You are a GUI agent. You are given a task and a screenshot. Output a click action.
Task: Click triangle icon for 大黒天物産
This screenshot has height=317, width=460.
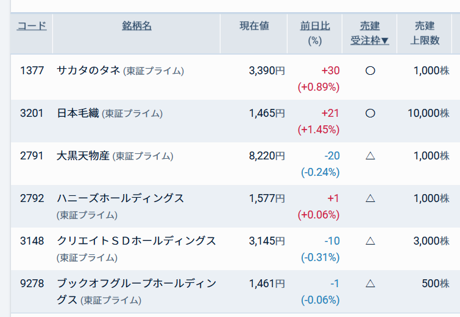tap(370, 156)
